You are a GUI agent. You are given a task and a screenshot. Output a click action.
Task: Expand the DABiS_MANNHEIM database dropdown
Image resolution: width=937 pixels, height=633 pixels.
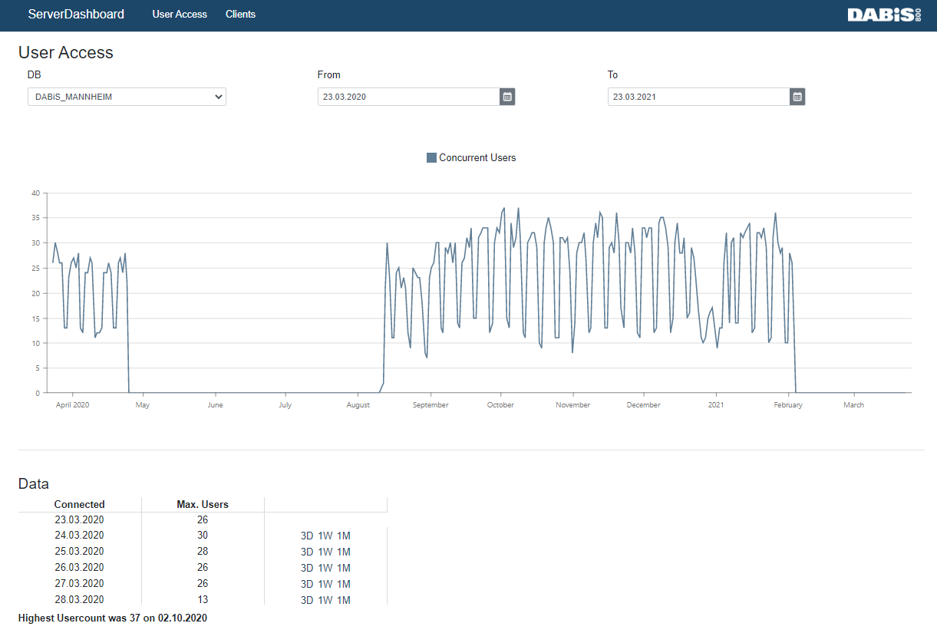point(127,97)
